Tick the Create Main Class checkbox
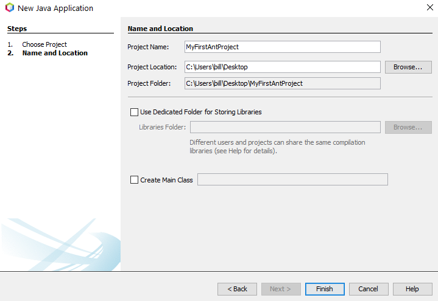 [135, 179]
